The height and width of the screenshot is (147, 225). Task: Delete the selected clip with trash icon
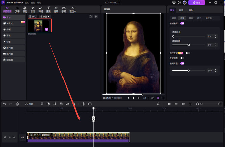17,104
